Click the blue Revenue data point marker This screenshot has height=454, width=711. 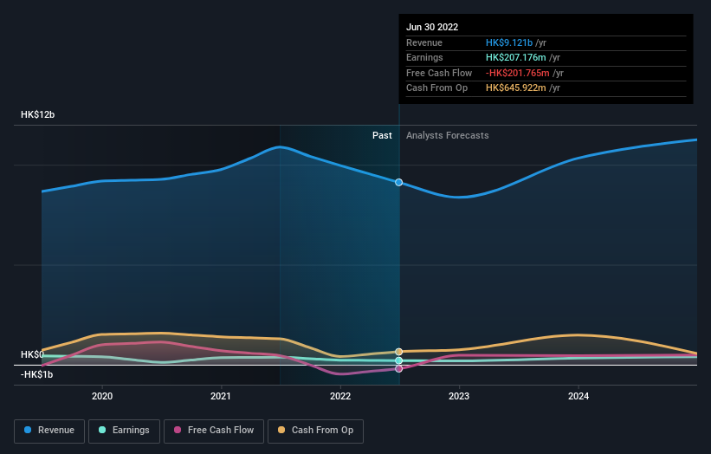[x=398, y=182]
